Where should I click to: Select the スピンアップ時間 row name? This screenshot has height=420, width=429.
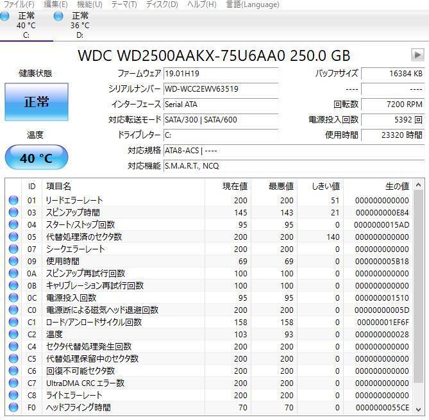(x=72, y=212)
